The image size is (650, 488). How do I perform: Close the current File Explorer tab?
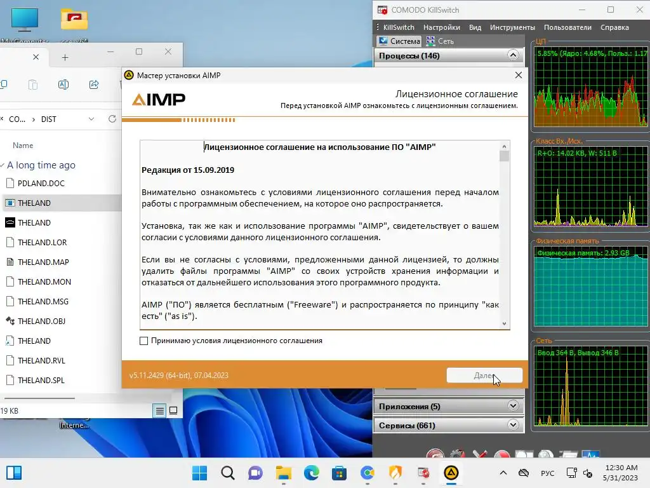[x=36, y=57]
